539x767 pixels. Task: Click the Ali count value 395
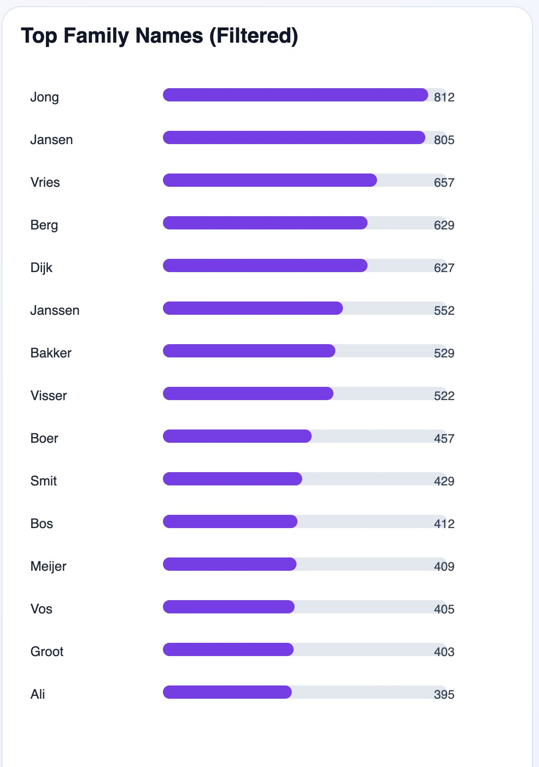444,694
